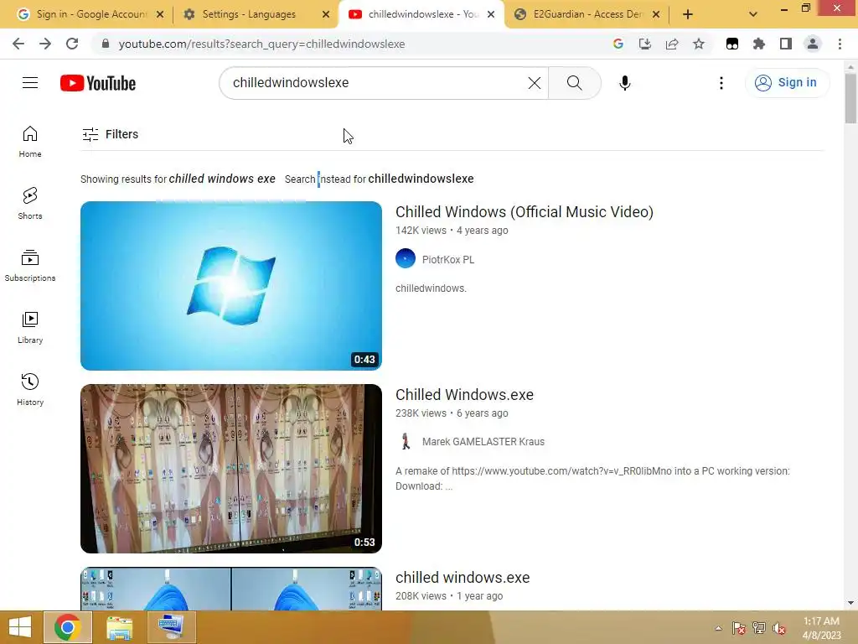858x644 pixels.
Task: Search instead for chilledwindowslexe
Action: pos(421,179)
